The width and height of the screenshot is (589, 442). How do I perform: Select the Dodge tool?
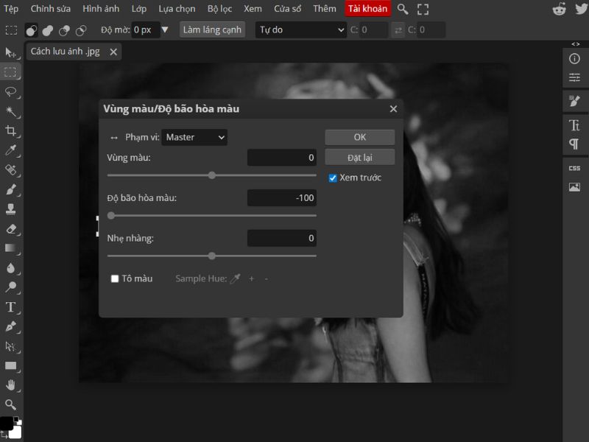(x=10, y=287)
